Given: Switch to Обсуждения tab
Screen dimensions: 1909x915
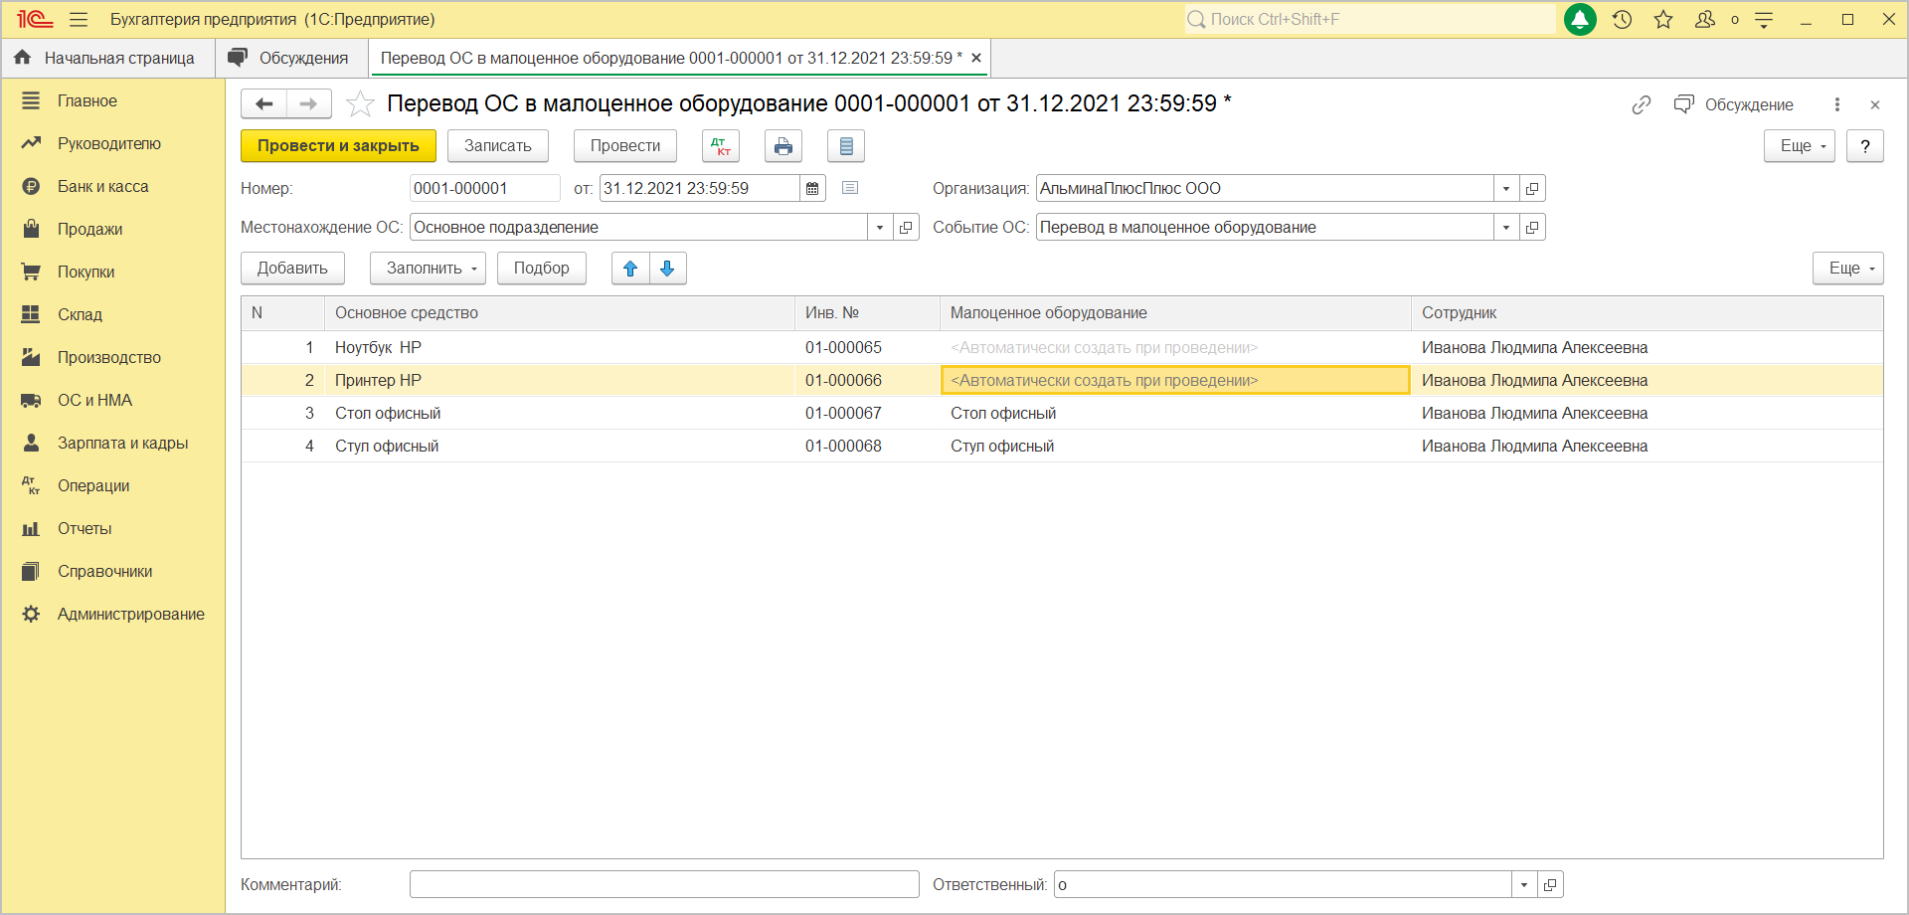Looking at the screenshot, I should coord(291,58).
